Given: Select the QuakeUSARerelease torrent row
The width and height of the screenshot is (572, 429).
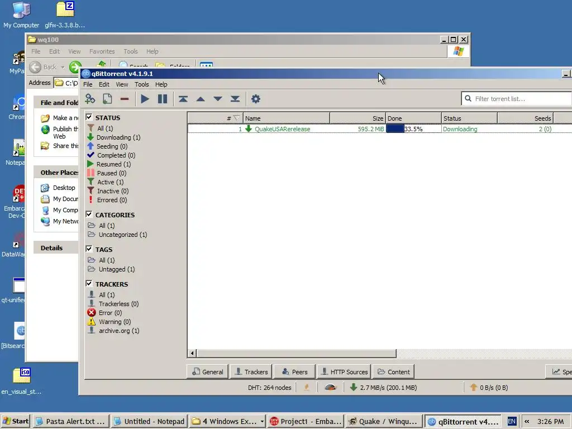Looking at the screenshot, I should (x=379, y=129).
